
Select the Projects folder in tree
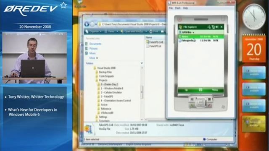coord(101,80)
